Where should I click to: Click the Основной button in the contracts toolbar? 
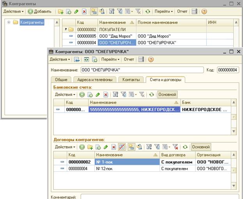coord(201,147)
